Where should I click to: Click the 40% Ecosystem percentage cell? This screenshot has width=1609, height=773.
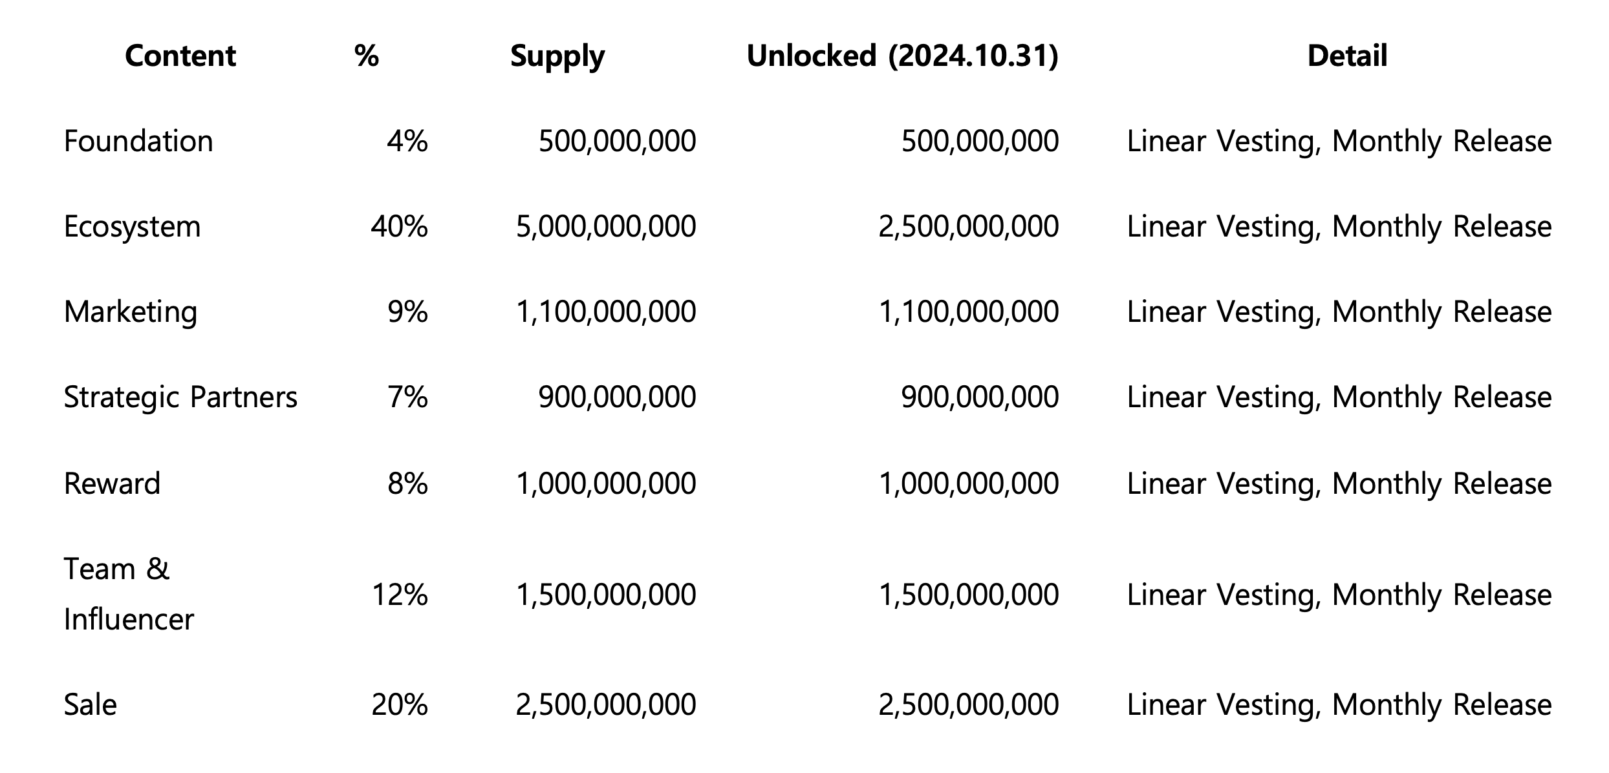tap(399, 226)
